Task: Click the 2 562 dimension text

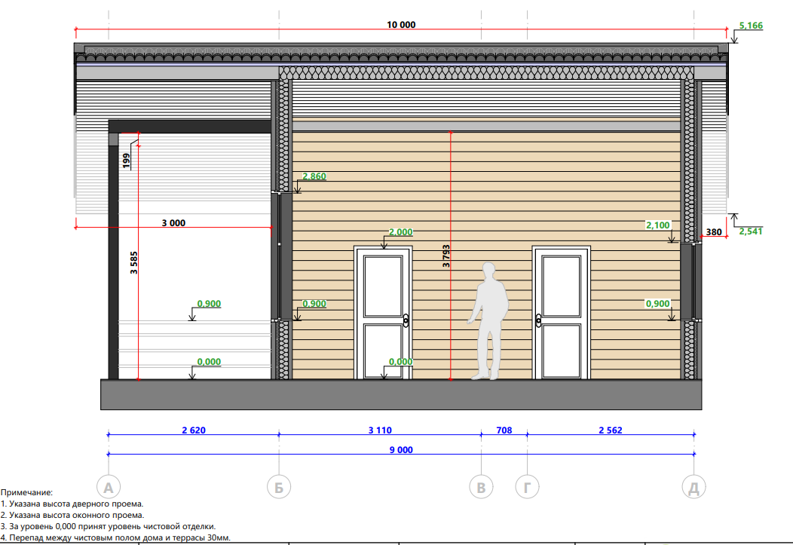Action: pos(610,430)
